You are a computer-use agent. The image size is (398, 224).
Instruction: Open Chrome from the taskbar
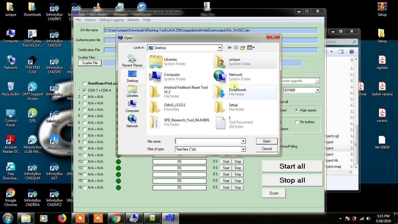pyautogui.click(x=116, y=218)
